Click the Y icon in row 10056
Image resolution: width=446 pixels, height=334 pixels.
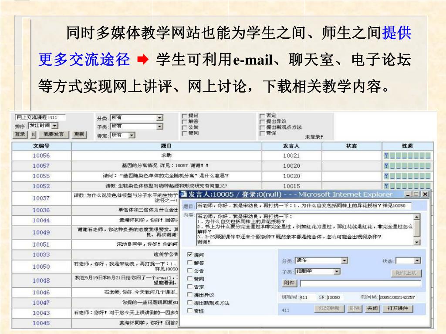tap(386, 156)
